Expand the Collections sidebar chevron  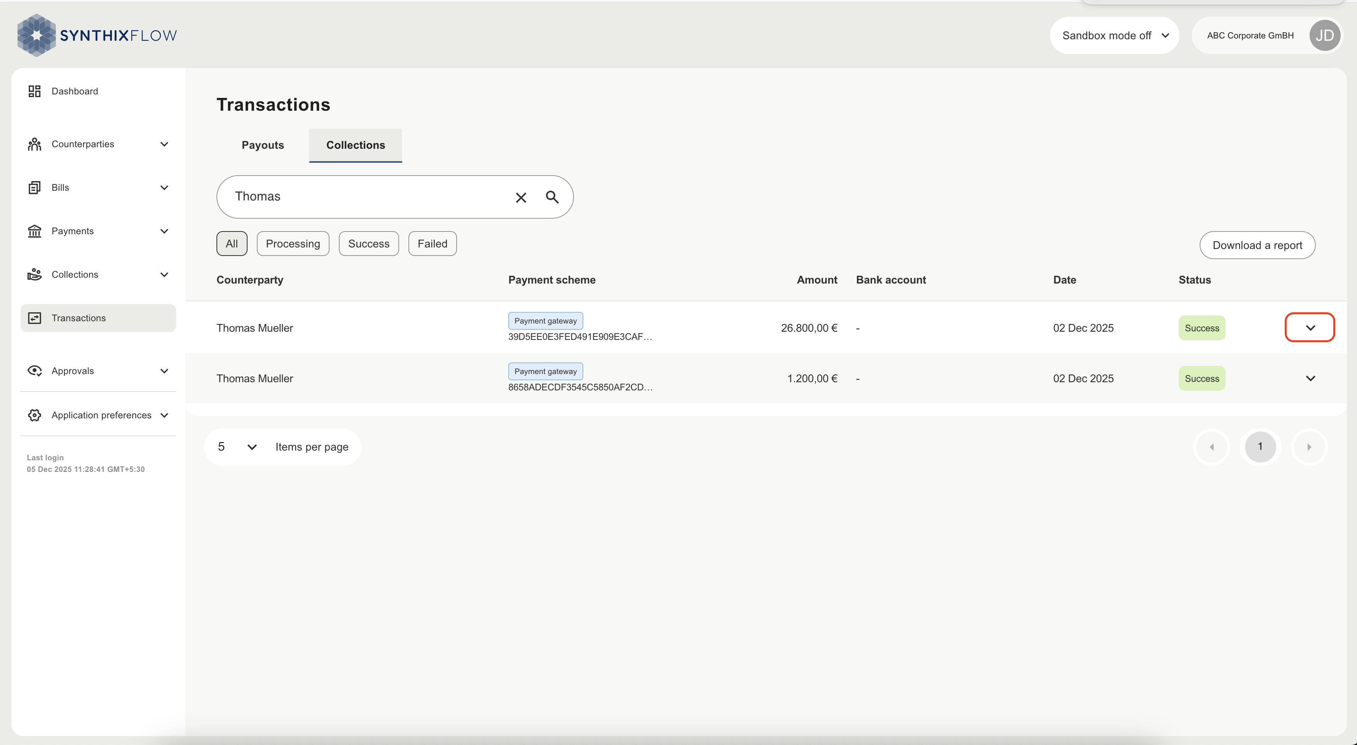(164, 274)
